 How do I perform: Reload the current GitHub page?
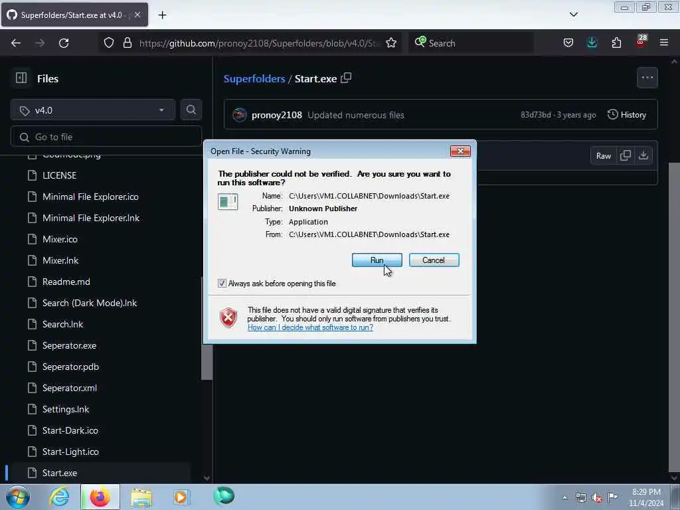64,43
